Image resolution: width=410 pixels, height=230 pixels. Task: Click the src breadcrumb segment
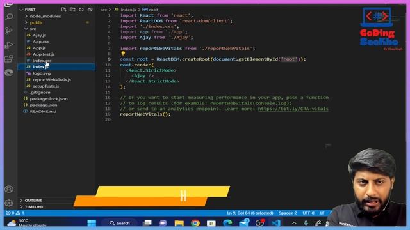[x=104, y=10]
